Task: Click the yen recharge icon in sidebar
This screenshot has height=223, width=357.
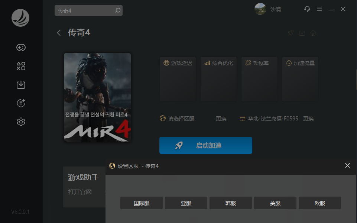Action: [x=21, y=103]
